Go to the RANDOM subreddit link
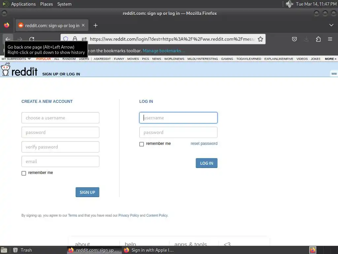Image resolution: width=338 pixels, height=254 pixels. coord(69,59)
